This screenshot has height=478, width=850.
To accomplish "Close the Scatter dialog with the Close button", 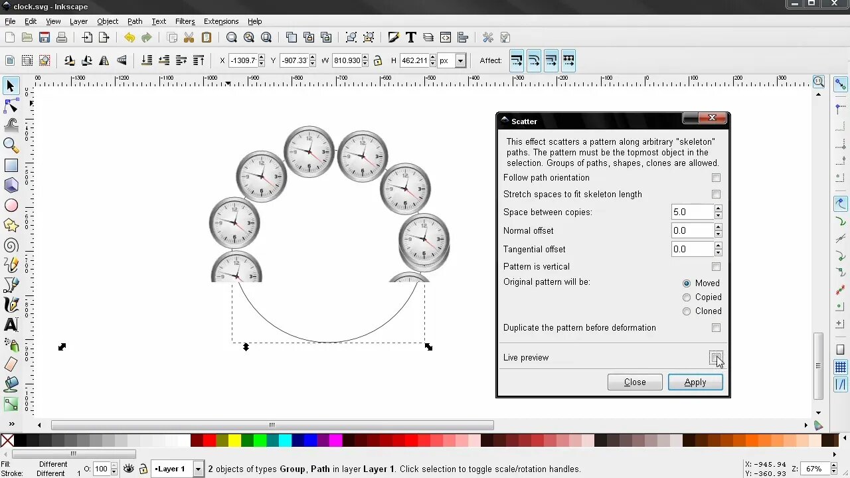I will [634, 382].
